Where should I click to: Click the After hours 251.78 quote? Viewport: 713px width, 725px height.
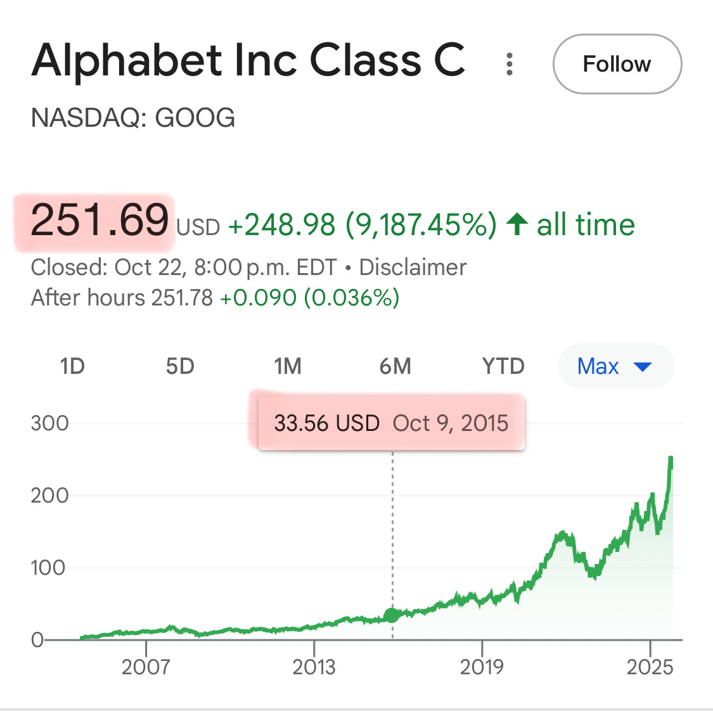point(122,298)
